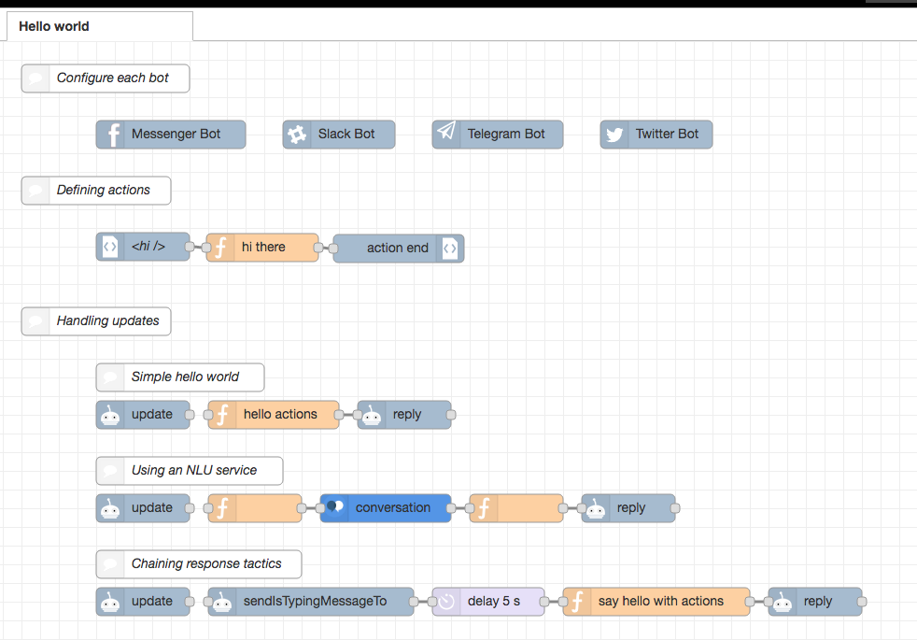Screen dimensions: 917x640
Task: Click bot icon on reply node in NLU flow
Action: (596, 508)
